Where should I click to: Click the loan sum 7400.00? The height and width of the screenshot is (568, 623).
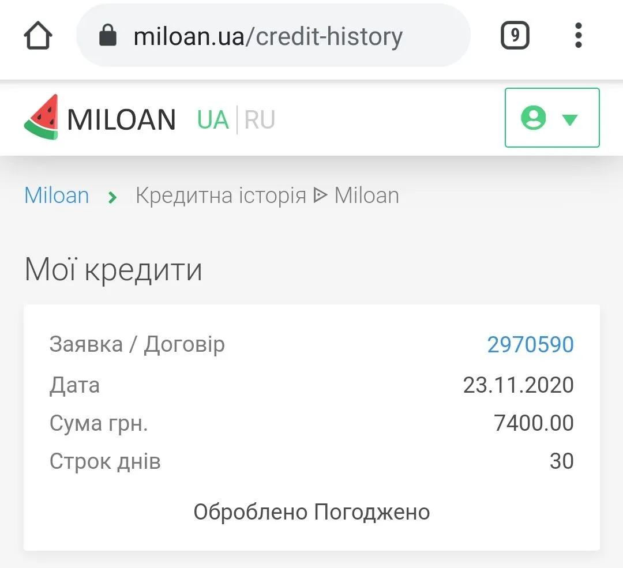534,423
